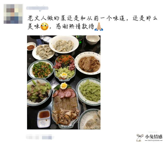
Task: Click the celery and meat stir-fry plate
Action: tap(39, 92)
